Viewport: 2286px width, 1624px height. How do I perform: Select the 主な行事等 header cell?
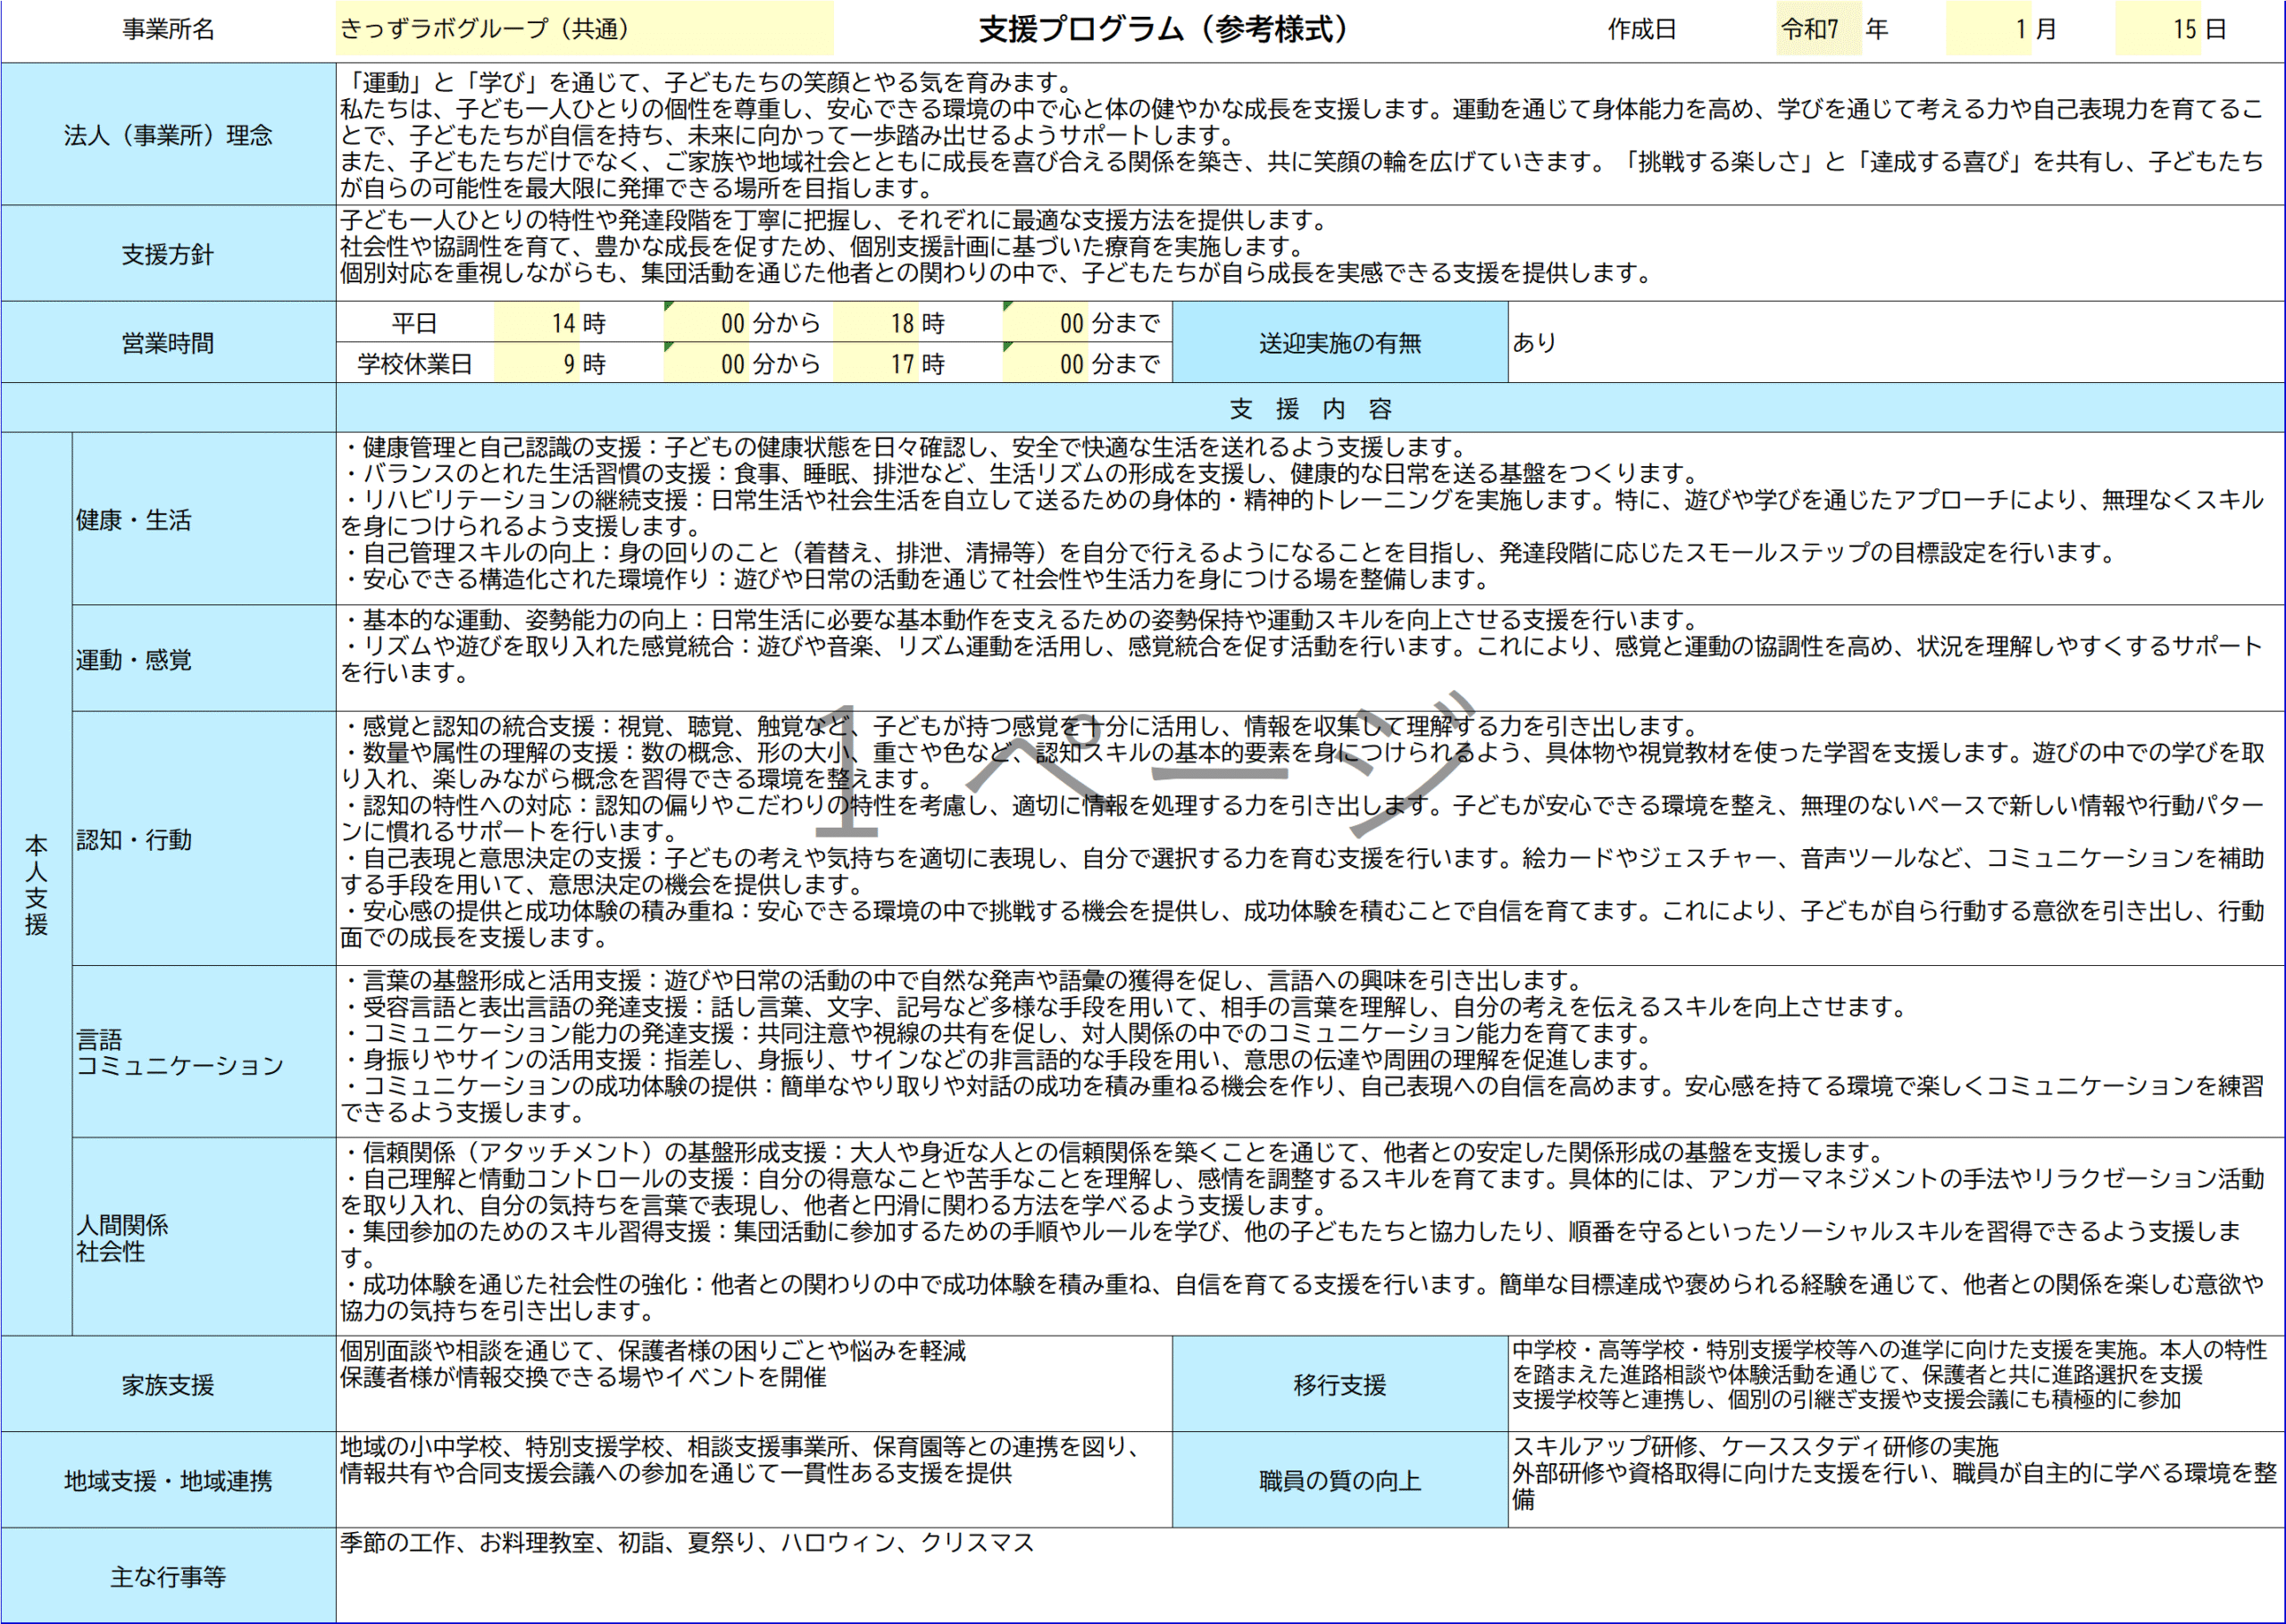[168, 1576]
